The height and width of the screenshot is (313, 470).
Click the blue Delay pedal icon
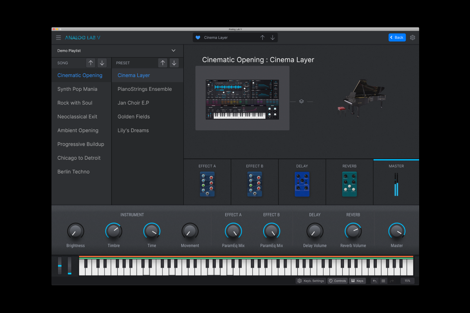pos(302,184)
